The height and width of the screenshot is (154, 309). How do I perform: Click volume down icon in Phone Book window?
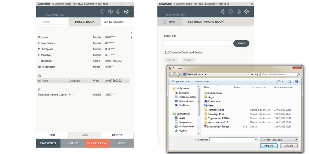point(102,12)
